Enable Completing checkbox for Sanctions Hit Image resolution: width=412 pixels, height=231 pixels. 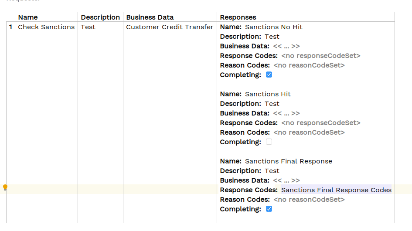[269, 142]
